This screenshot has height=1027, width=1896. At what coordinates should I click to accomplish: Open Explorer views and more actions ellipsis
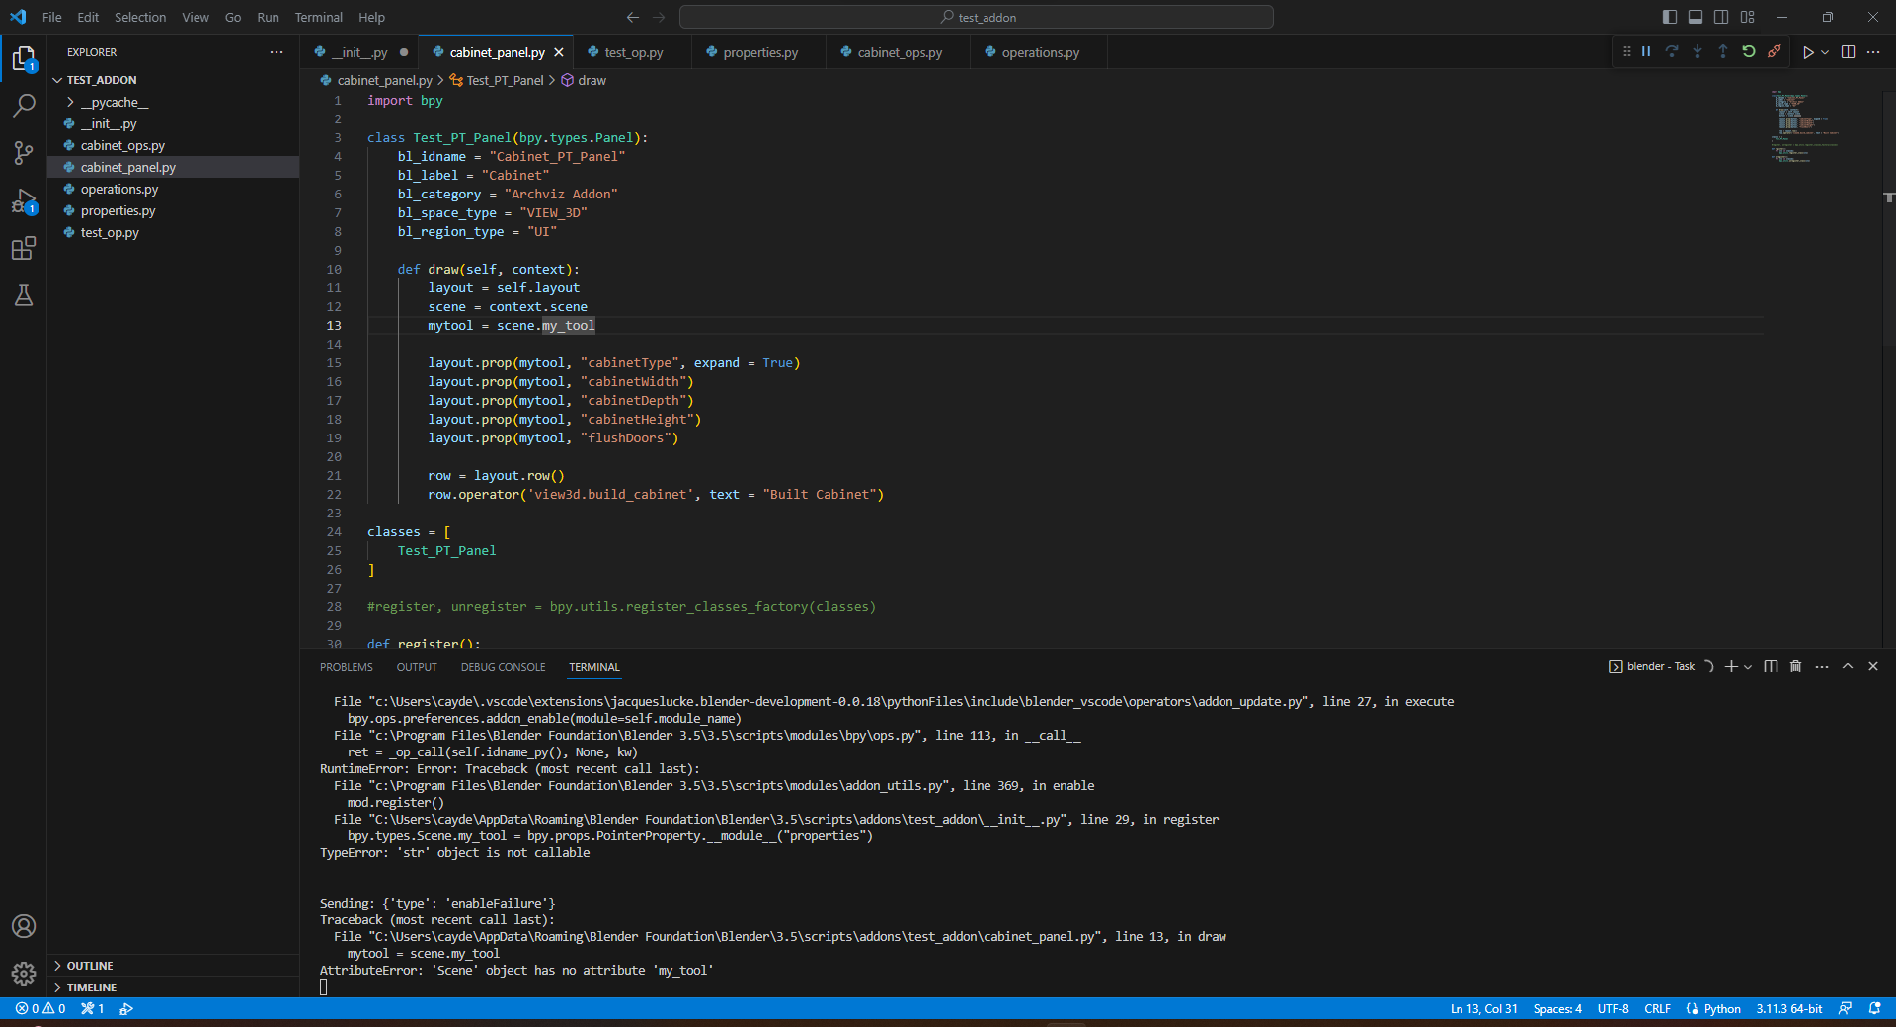click(x=276, y=52)
